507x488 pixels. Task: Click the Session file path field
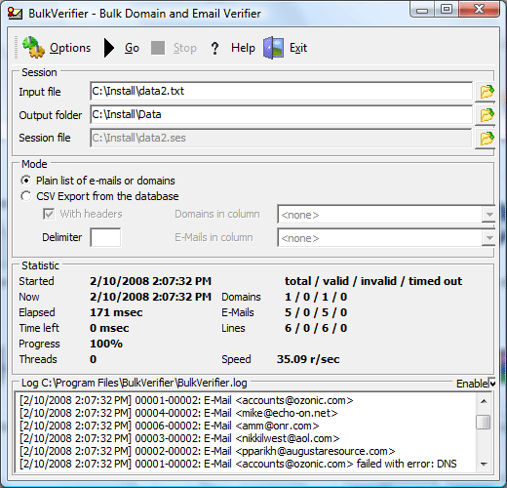(x=281, y=138)
